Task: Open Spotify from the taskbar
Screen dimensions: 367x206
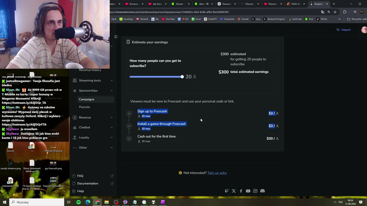Action: 79,202
